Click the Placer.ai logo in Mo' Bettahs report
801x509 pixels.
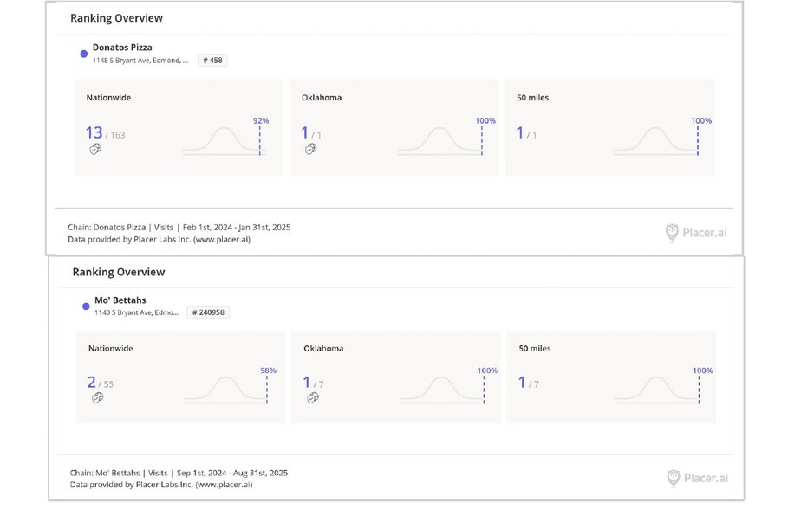(x=697, y=477)
